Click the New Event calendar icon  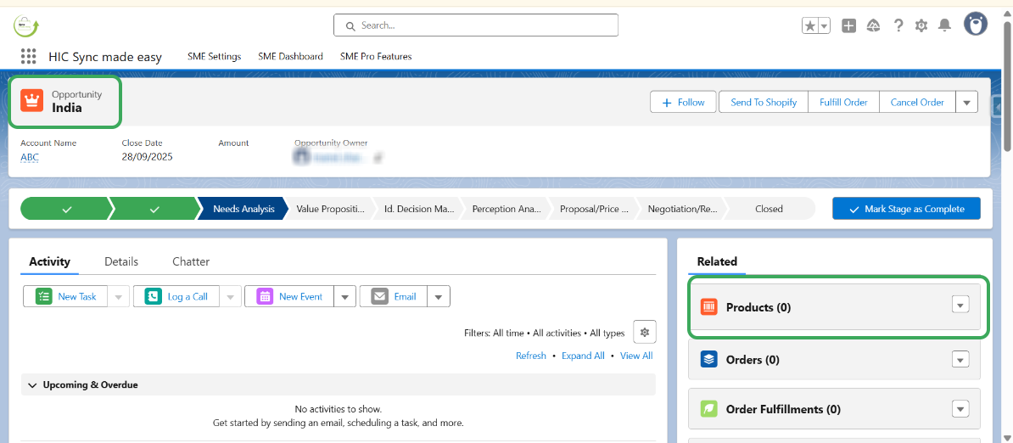[265, 296]
